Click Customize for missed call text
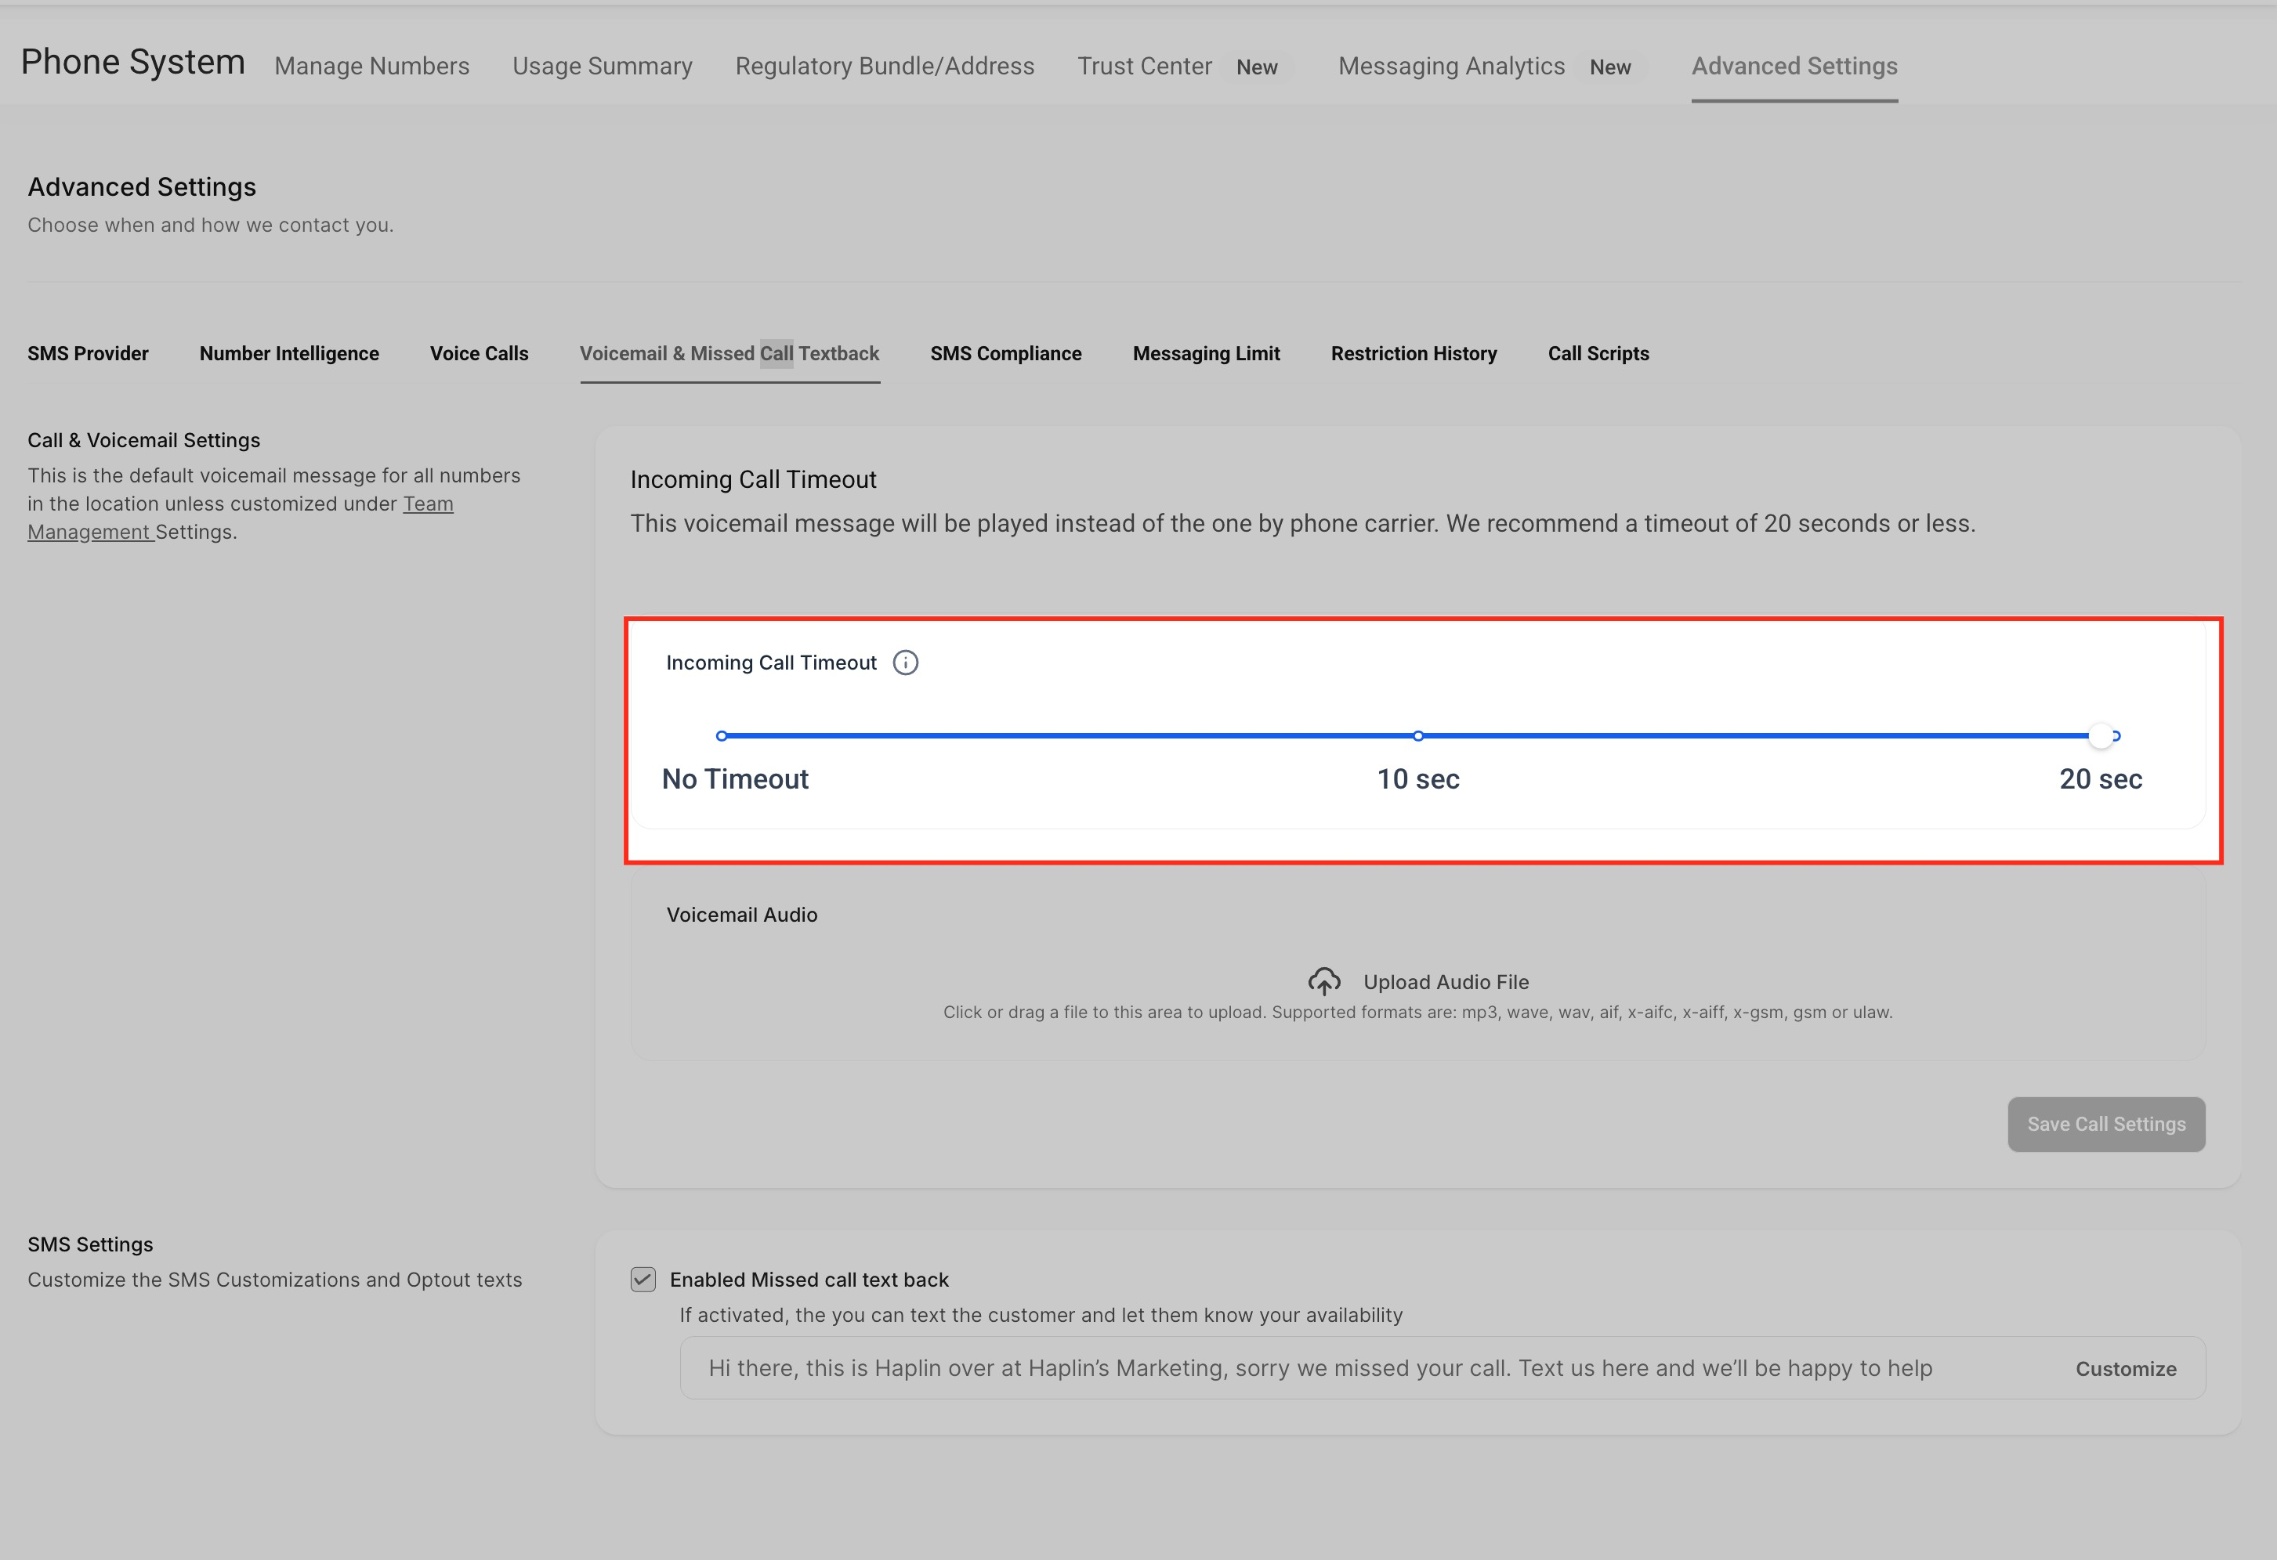2277x1560 pixels. click(2125, 1369)
